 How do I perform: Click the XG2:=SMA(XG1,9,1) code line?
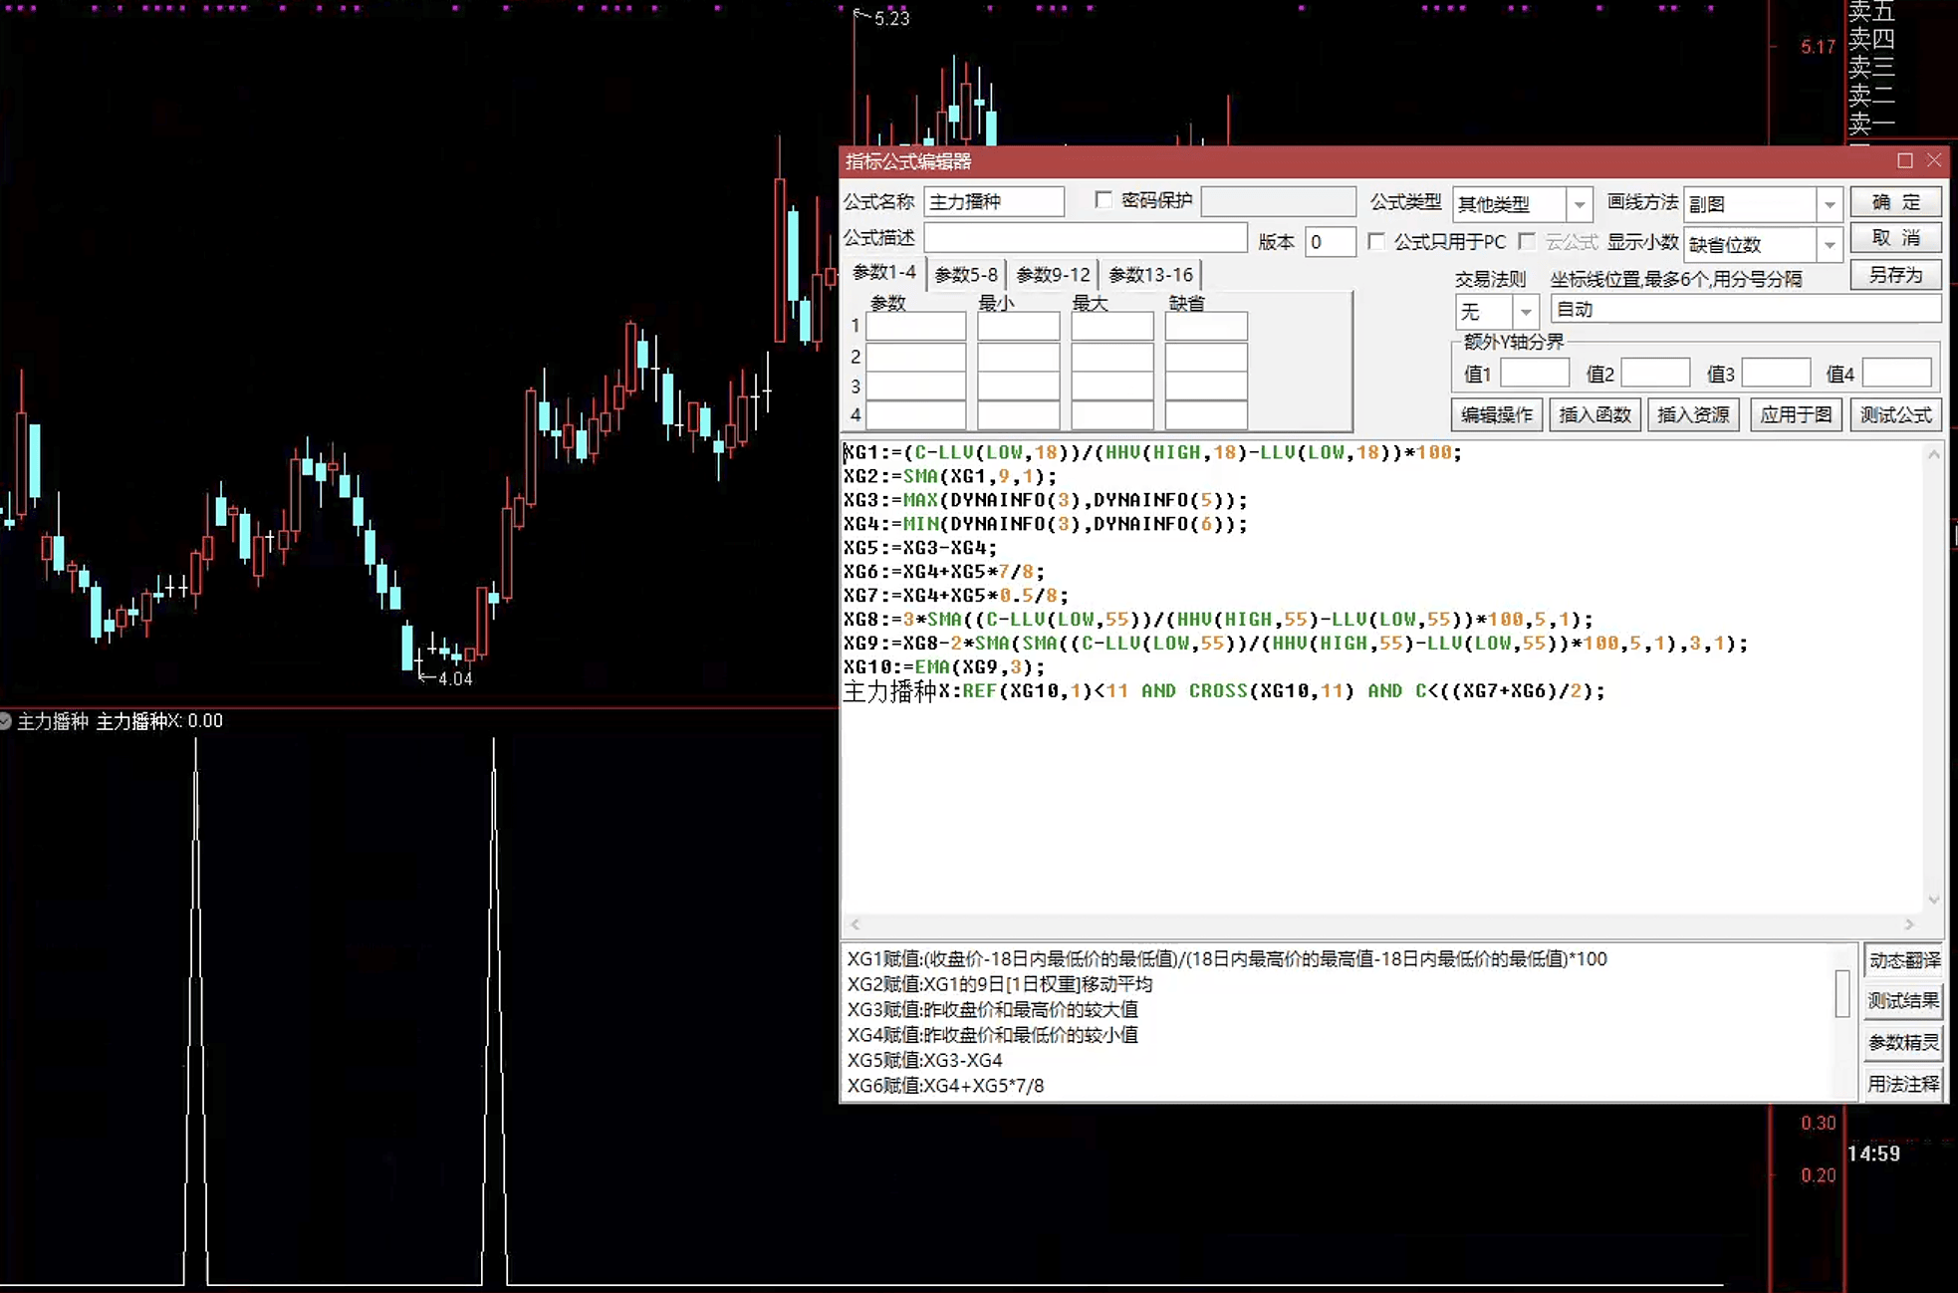(949, 476)
